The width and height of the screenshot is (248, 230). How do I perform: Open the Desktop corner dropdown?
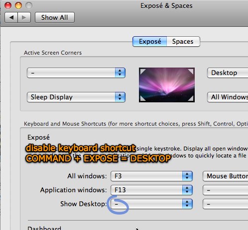tap(228, 73)
